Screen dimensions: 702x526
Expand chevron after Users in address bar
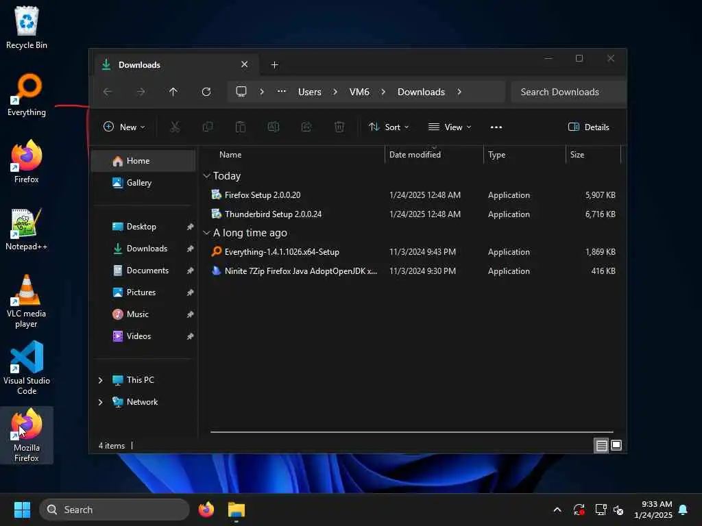click(335, 92)
